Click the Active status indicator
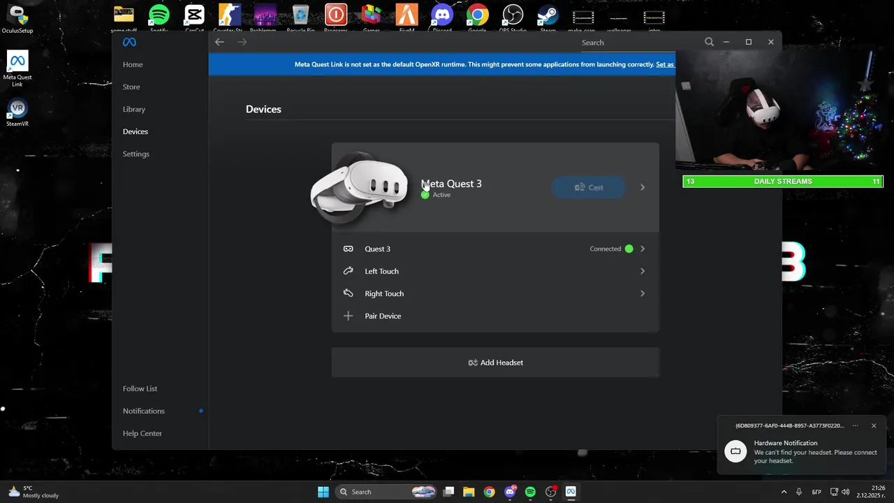Viewport: 894px width, 503px height. pyautogui.click(x=436, y=195)
